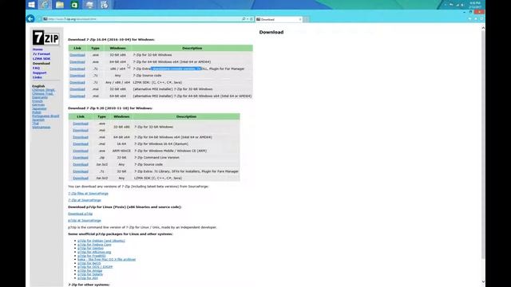Switch the language to Spanish
Viewport: 511px width, 287px height.
[x=38, y=120]
